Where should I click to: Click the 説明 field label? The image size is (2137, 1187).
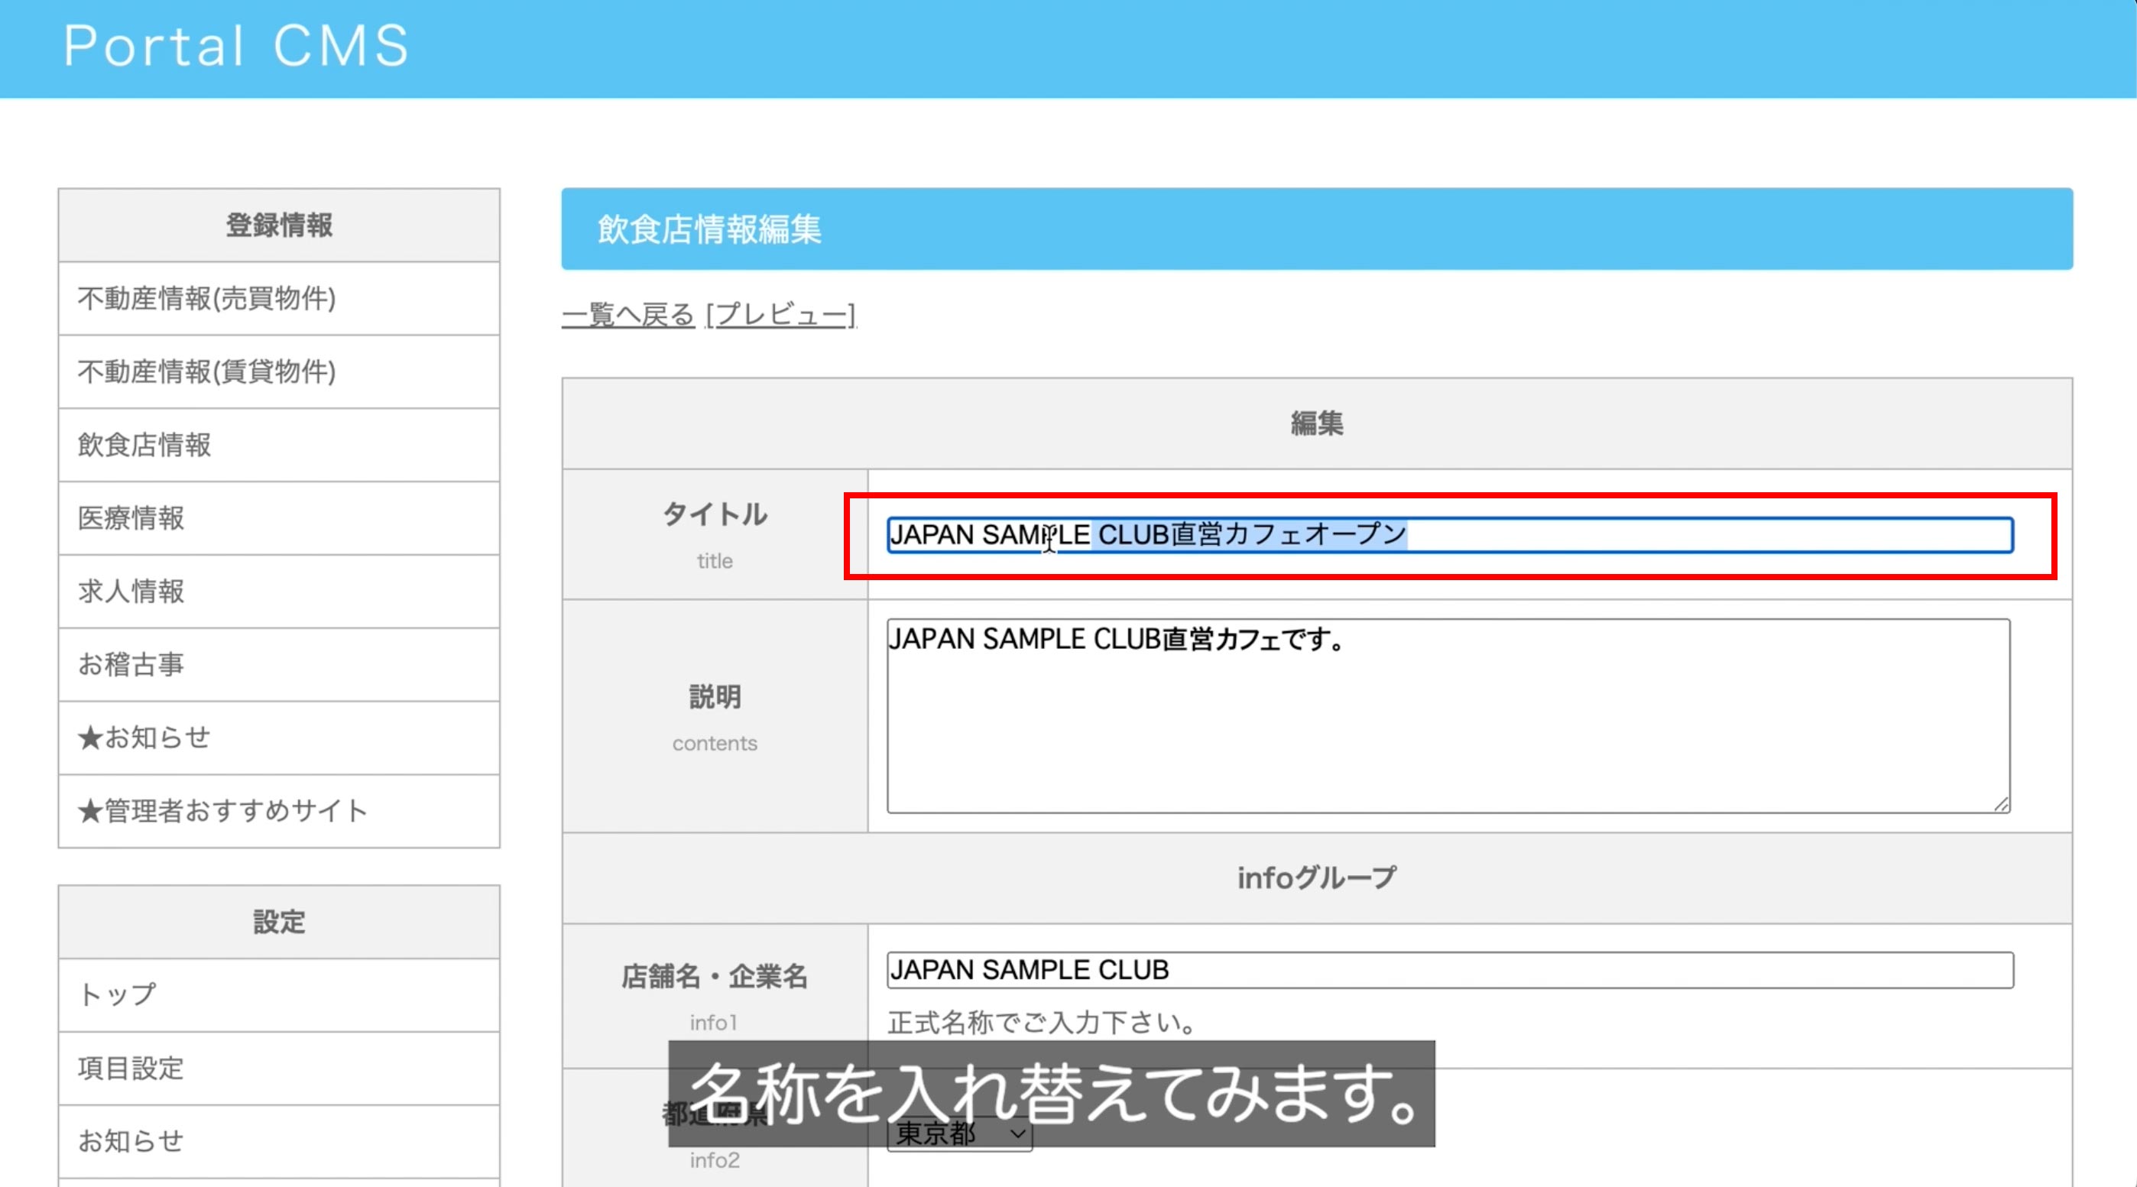click(x=715, y=697)
